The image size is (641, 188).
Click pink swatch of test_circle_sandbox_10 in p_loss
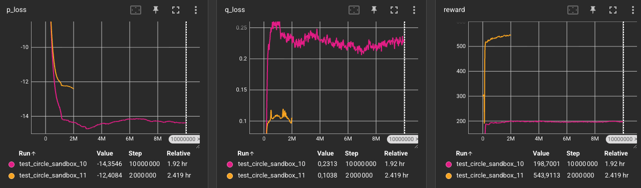pos(12,164)
